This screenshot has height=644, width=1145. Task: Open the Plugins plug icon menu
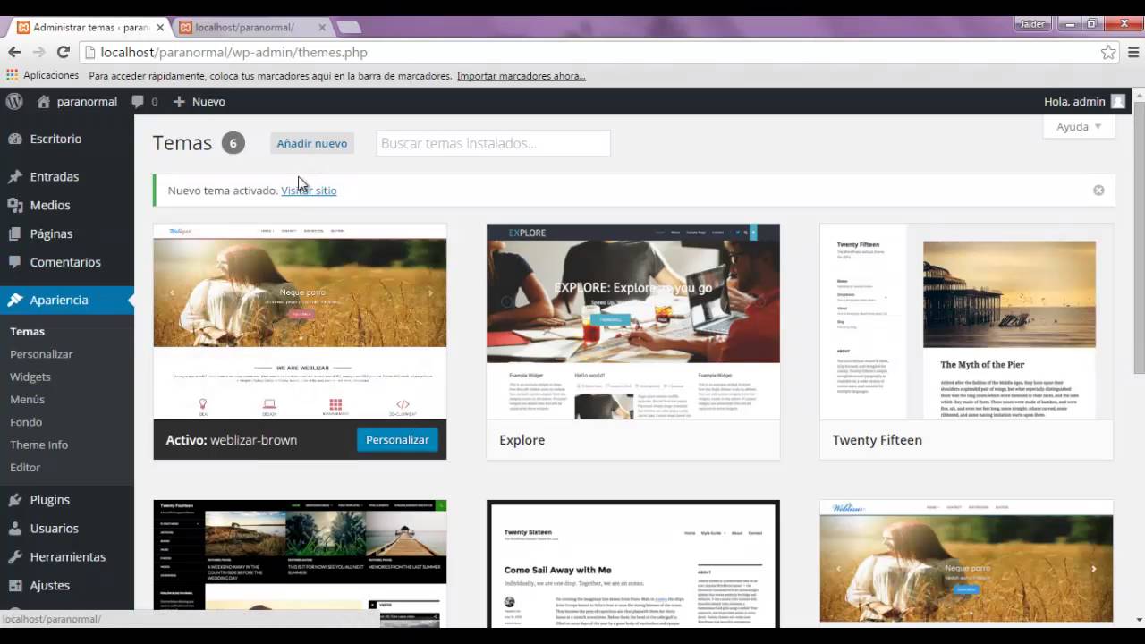[x=49, y=499]
